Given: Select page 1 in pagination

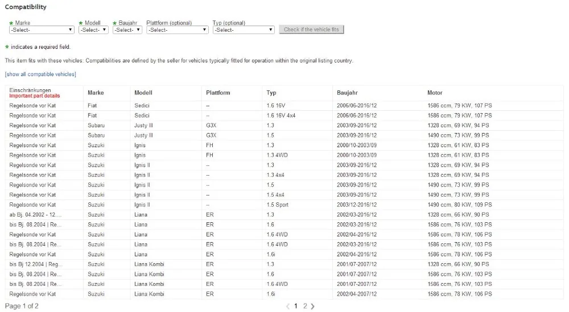Looking at the screenshot, I should (x=296, y=306).
